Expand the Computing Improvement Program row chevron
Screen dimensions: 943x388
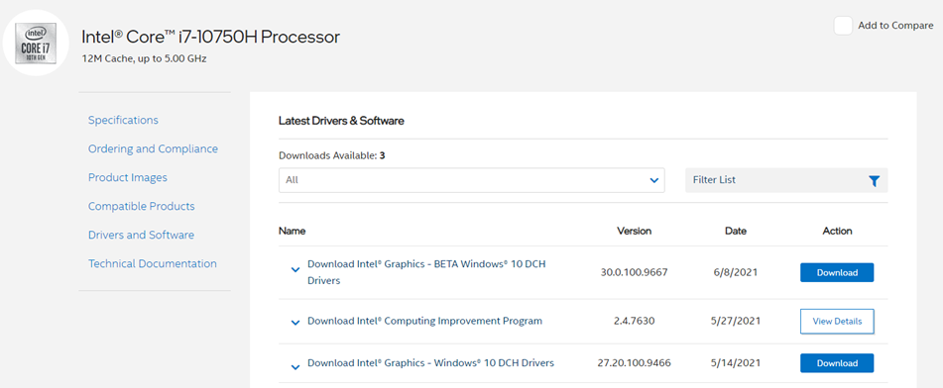click(x=295, y=323)
